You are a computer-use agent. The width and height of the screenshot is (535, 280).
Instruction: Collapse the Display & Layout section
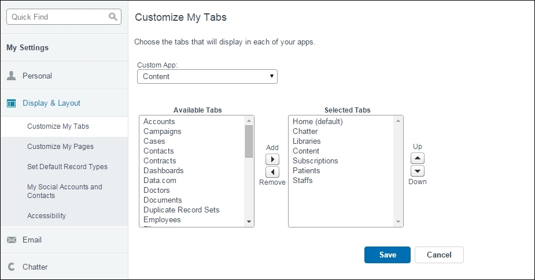(x=51, y=103)
